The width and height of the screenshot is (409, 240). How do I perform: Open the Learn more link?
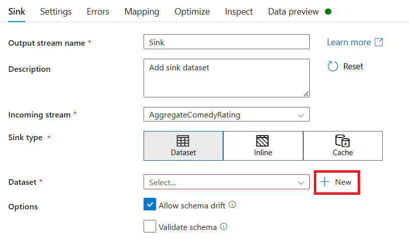click(349, 42)
